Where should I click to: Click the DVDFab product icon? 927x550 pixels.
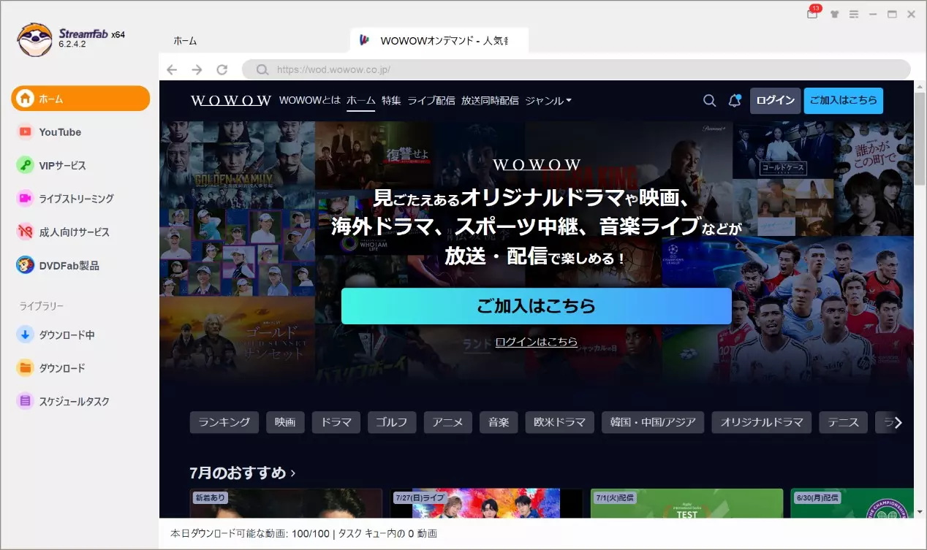pyautogui.click(x=26, y=266)
